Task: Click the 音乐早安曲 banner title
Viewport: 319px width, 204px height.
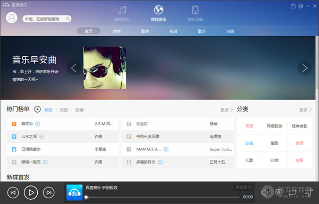Action: pyautogui.click(x=35, y=59)
